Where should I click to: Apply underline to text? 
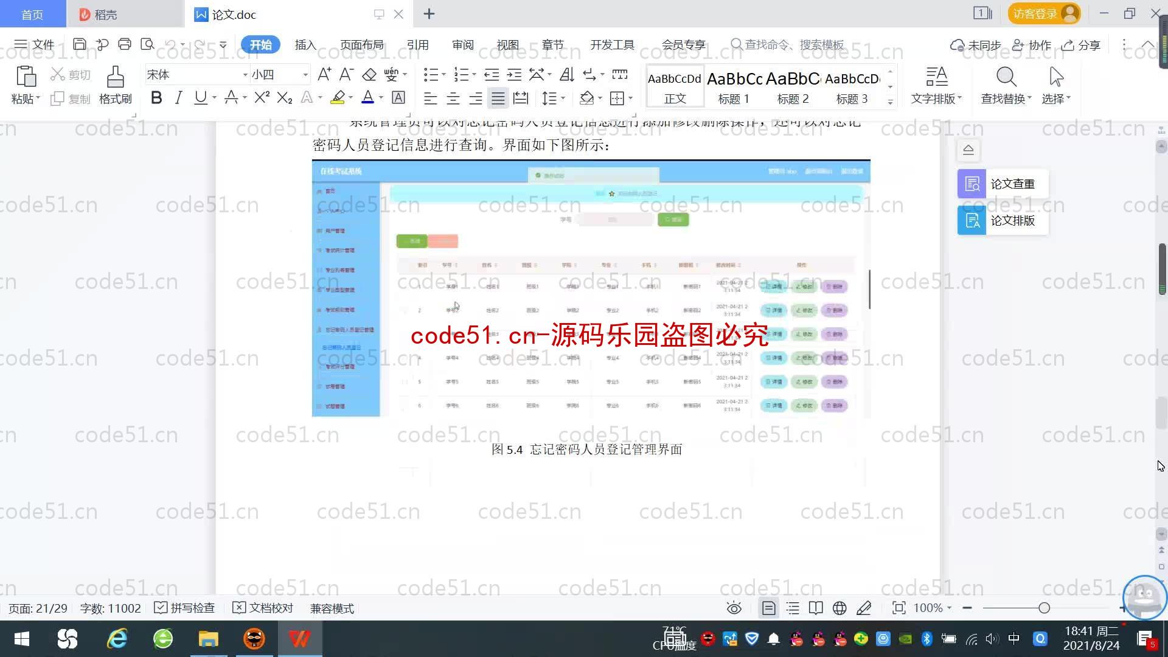click(x=200, y=98)
